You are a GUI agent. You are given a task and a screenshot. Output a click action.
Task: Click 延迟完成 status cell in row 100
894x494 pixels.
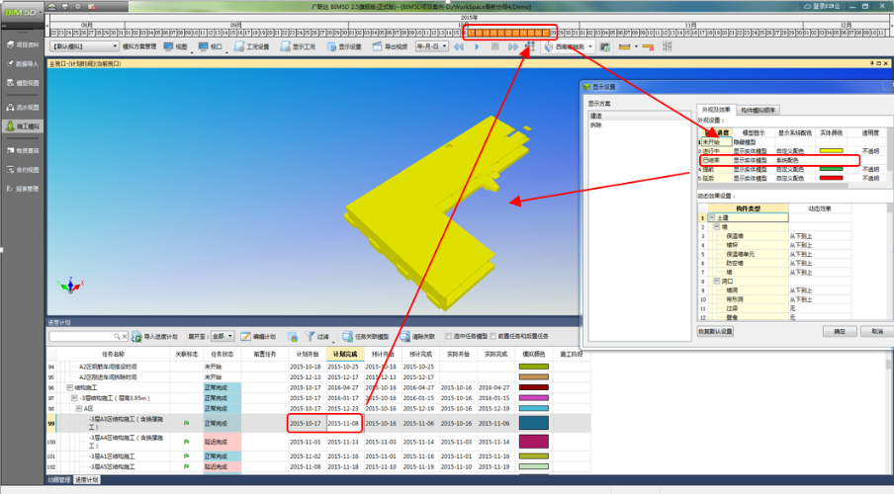222,442
